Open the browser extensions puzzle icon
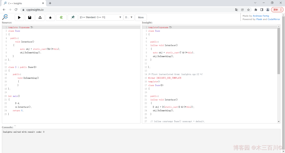 click(256, 9)
